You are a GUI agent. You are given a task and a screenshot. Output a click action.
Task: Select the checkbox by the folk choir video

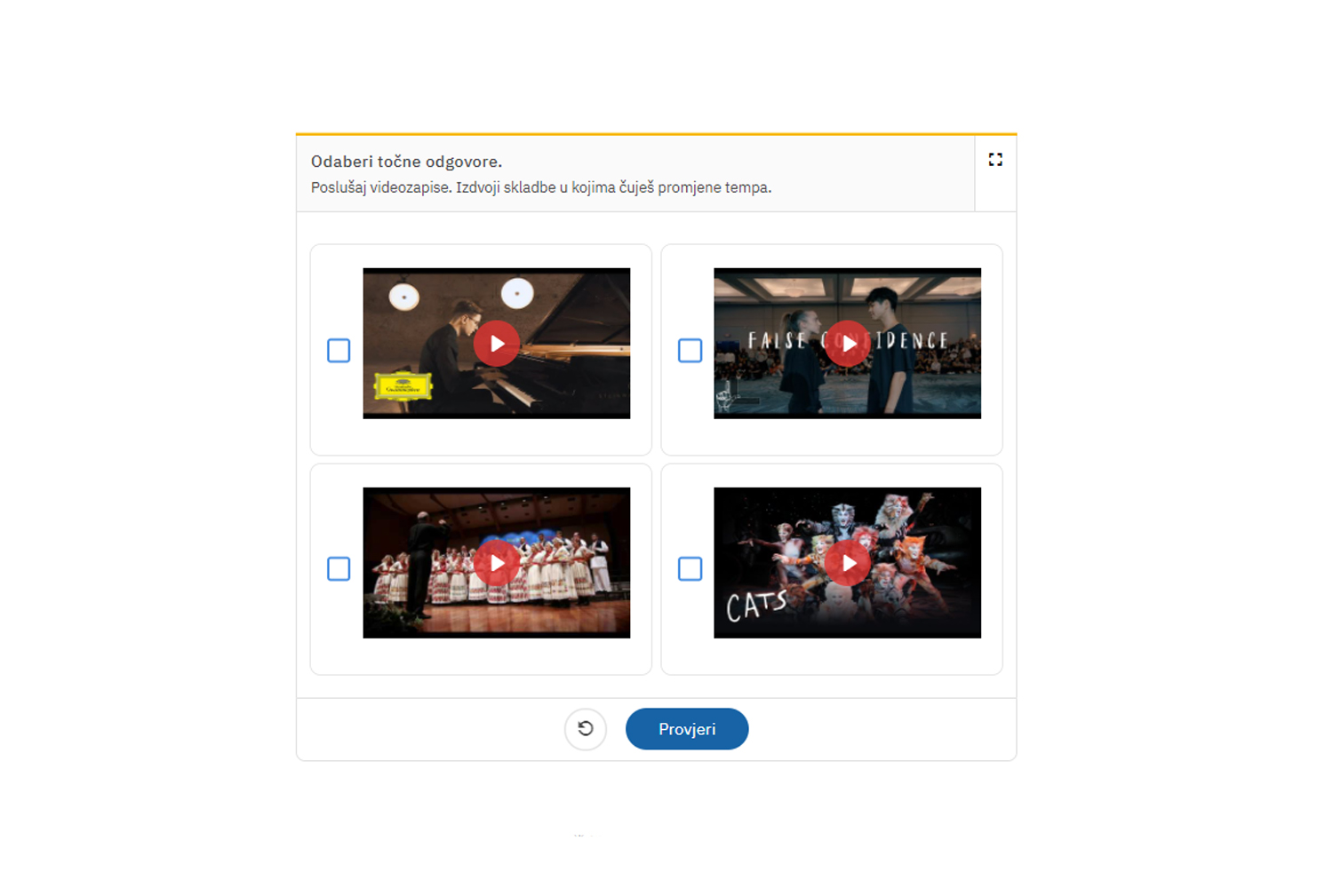(x=339, y=568)
